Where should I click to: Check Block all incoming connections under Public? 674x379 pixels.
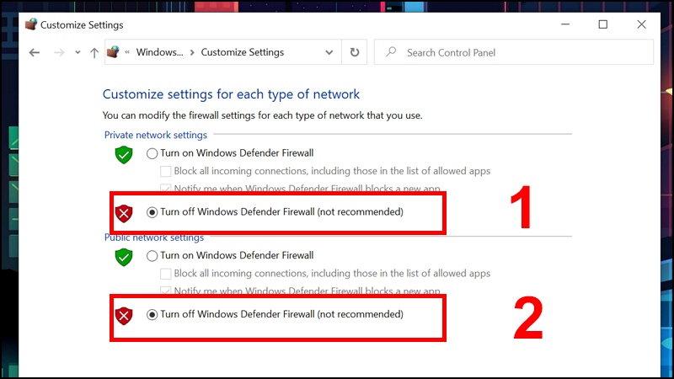(165, 274)
